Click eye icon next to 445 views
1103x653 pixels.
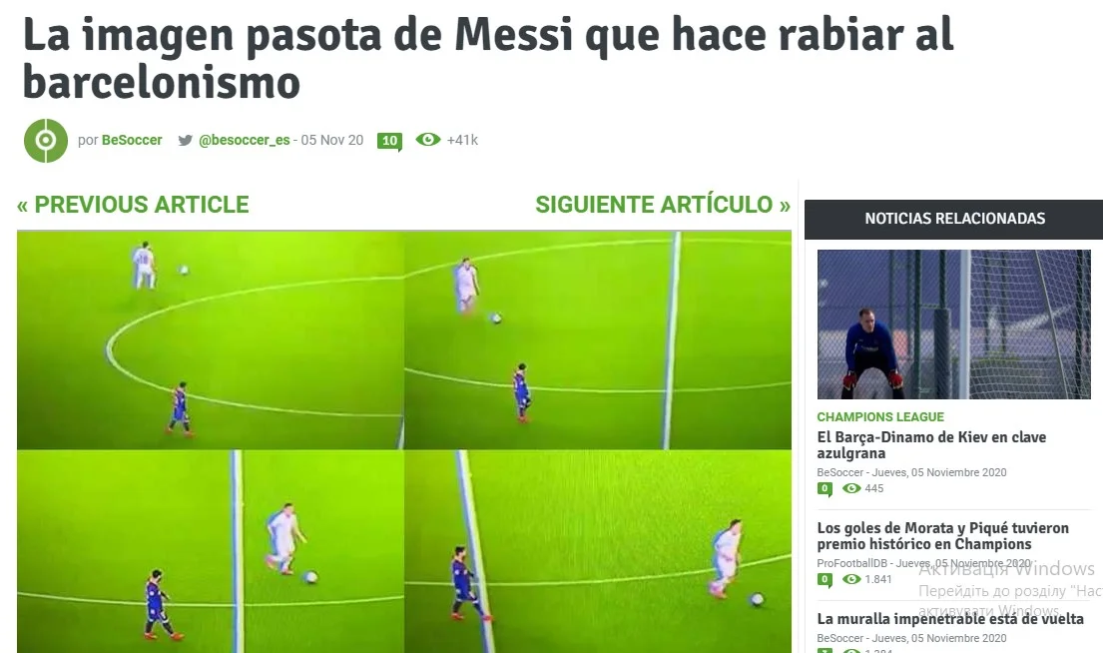click(851, 488)
